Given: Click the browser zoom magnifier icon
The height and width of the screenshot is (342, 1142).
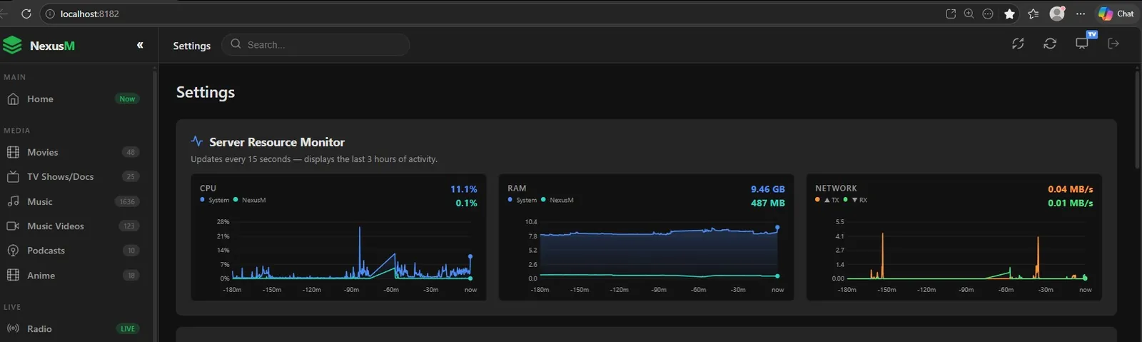Looking at the screenshot, I should coord(969,14).
